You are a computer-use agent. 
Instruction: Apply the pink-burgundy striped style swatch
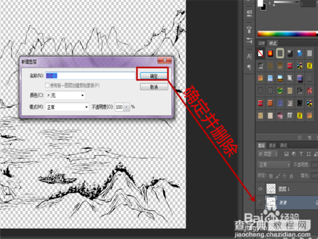pos(280,115)
